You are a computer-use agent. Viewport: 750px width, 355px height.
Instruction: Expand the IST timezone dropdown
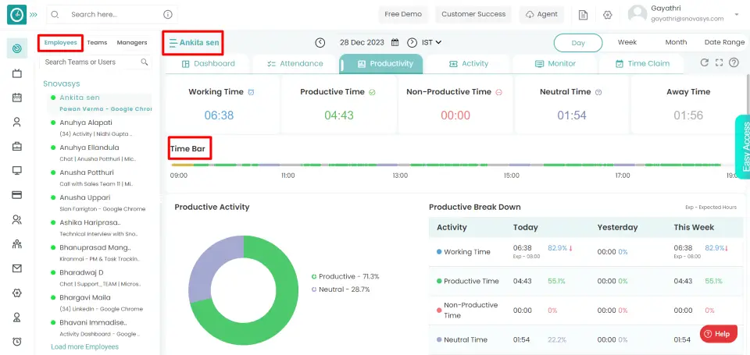[431, 42]
